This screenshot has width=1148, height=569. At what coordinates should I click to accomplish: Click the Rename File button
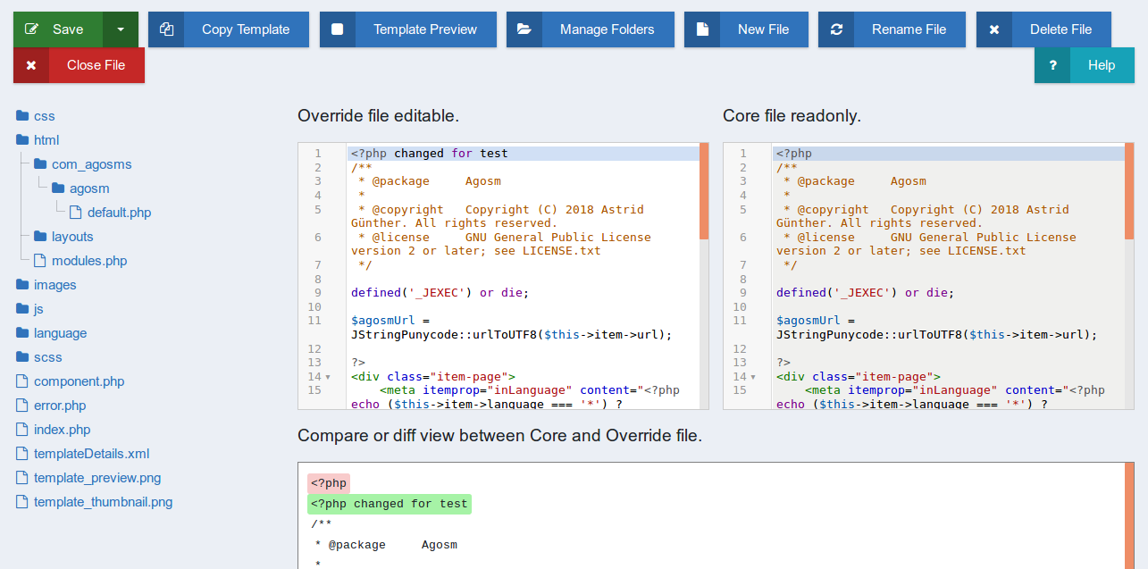(892, 29)
